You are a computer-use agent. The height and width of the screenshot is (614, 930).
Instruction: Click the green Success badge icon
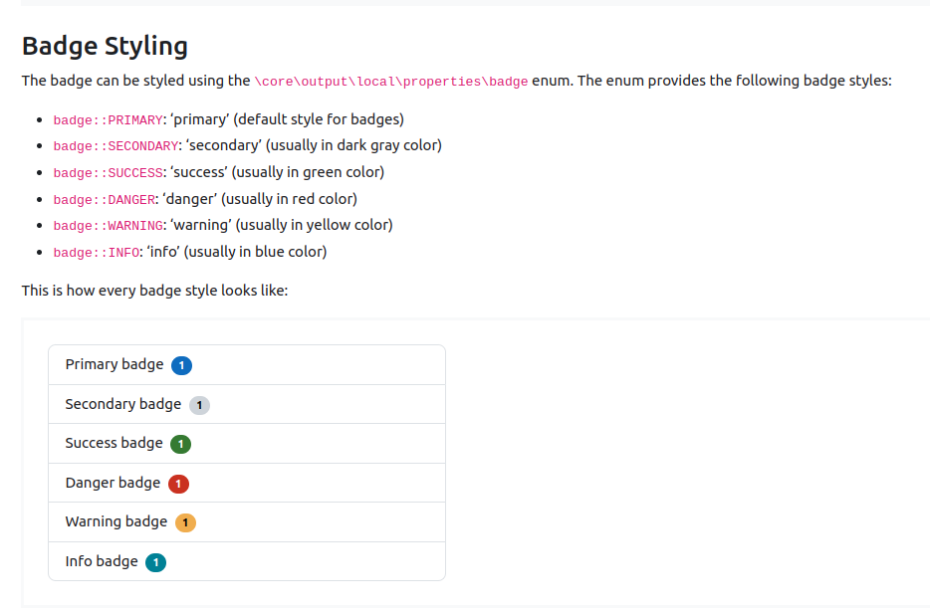point(181,444)
